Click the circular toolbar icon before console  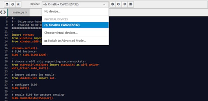pos(125,4)
